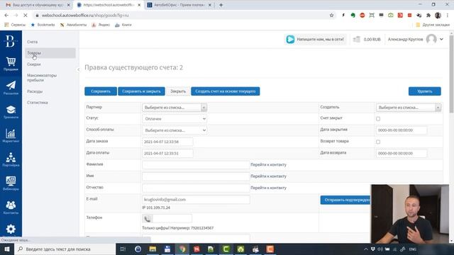Open the Контакты people section
454x255 pixels.
tap(11, 208)
